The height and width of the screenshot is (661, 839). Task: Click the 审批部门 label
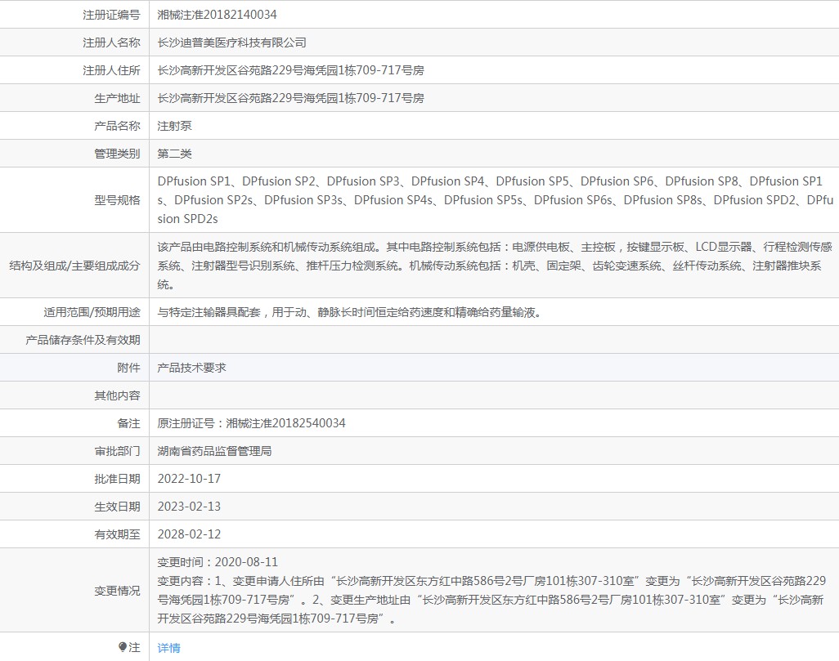coord(117,451)
